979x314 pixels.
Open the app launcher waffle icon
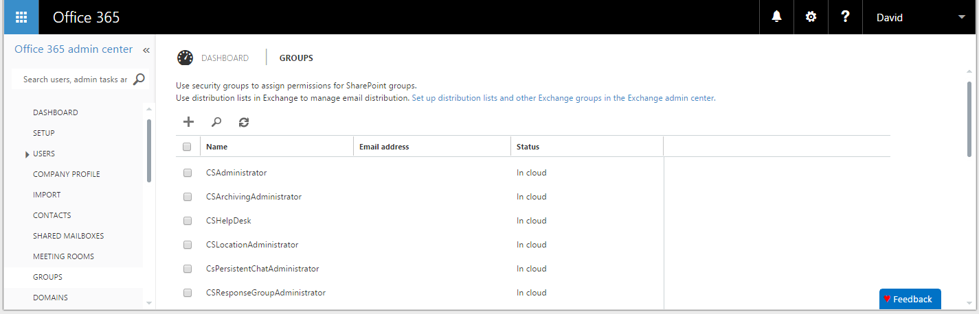point(21,17)
